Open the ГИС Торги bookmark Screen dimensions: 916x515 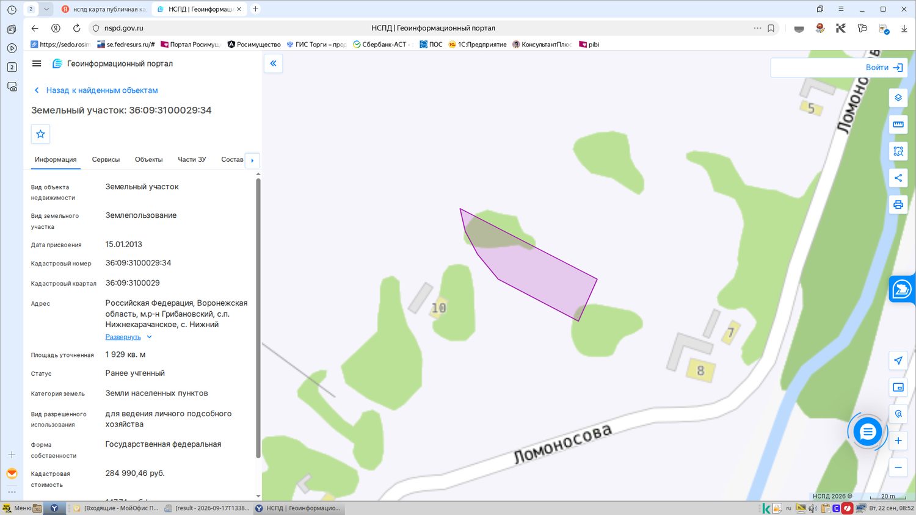coord(316,45)
